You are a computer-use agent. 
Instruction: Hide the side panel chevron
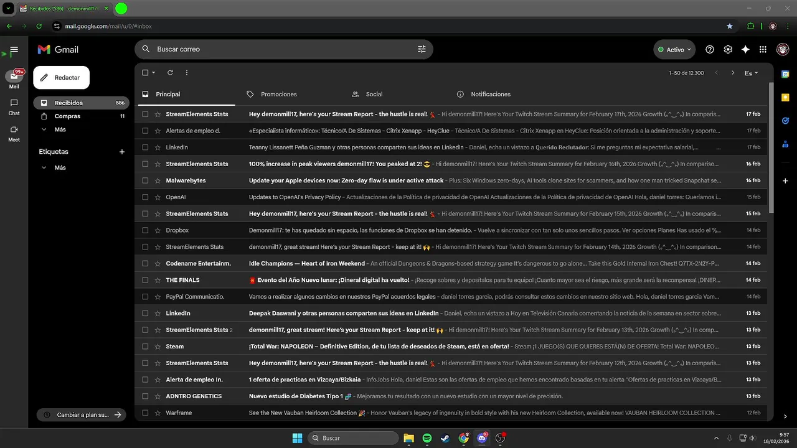[785, 416]
